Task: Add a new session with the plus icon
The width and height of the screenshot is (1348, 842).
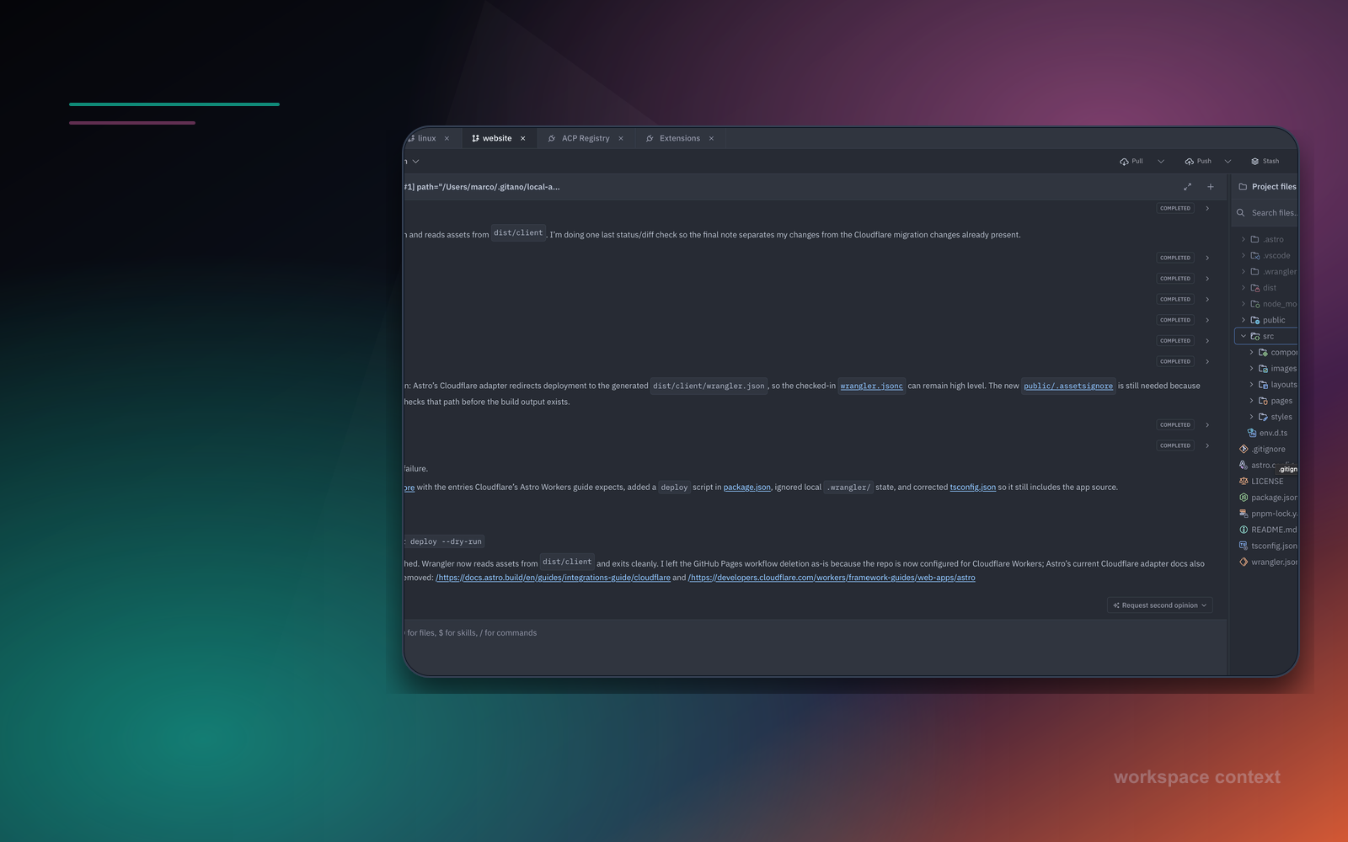Action: [x=1211, y=187]
